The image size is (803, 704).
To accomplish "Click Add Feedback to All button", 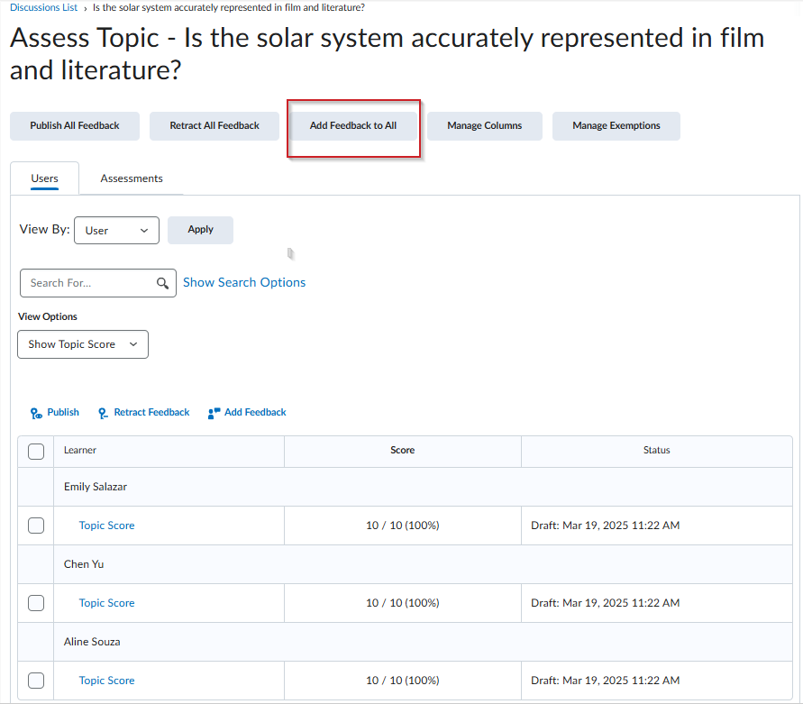I will pyautogui.click(x=353, y=126).
